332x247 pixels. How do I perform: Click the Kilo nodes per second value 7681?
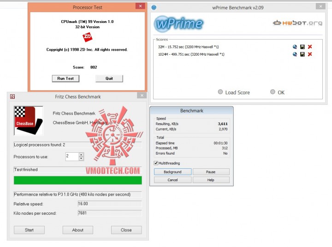[110, 213]
